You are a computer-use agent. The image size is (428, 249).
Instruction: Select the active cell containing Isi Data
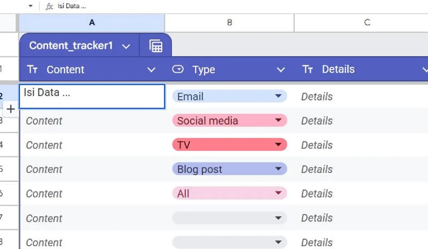(x=92, y=96)
